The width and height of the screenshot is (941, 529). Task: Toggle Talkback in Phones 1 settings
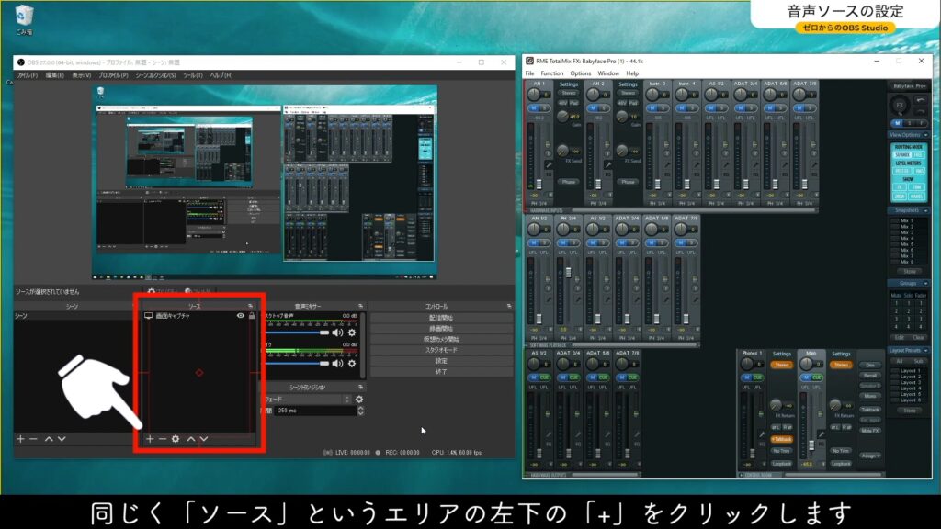click(x=781, y=439)
